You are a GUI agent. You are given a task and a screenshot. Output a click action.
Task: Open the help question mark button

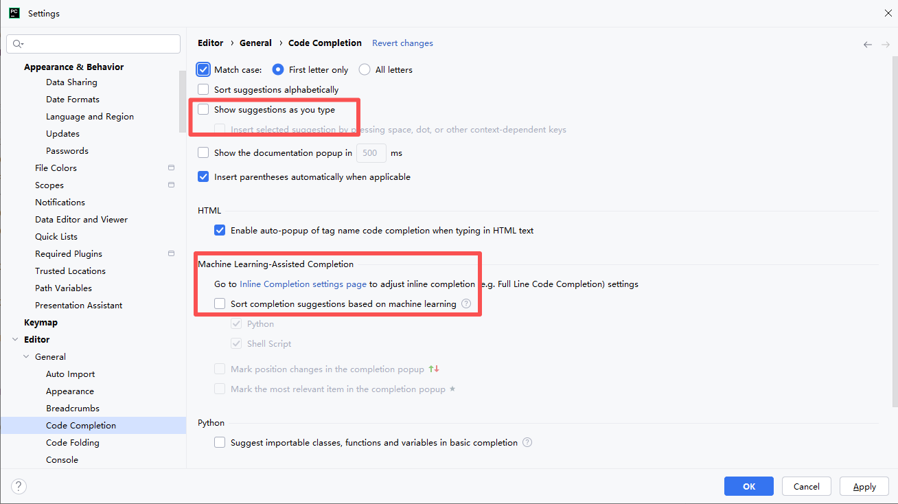click(19, 487)
